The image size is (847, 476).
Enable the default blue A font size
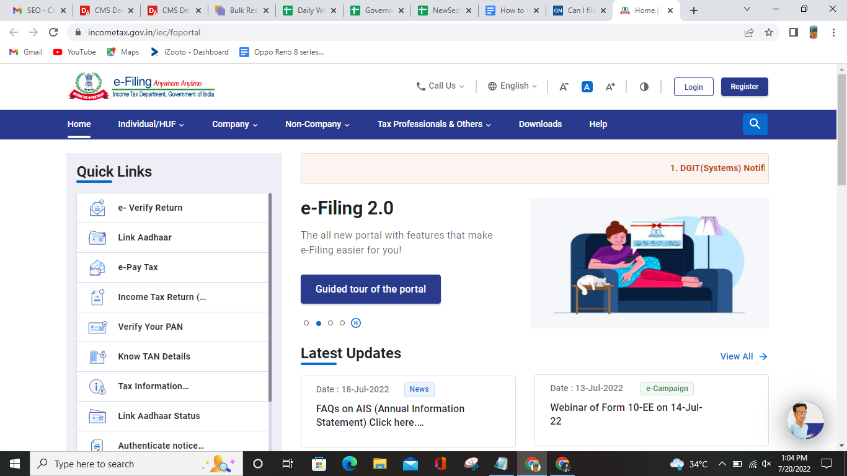point(587,86)
